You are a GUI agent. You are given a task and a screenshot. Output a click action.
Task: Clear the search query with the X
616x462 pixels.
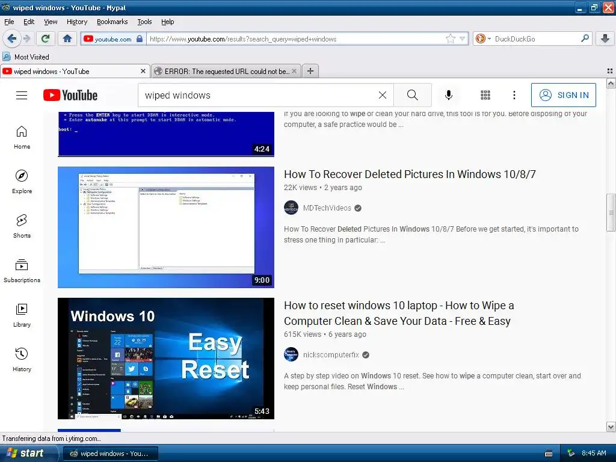click(x=382, y=95)
